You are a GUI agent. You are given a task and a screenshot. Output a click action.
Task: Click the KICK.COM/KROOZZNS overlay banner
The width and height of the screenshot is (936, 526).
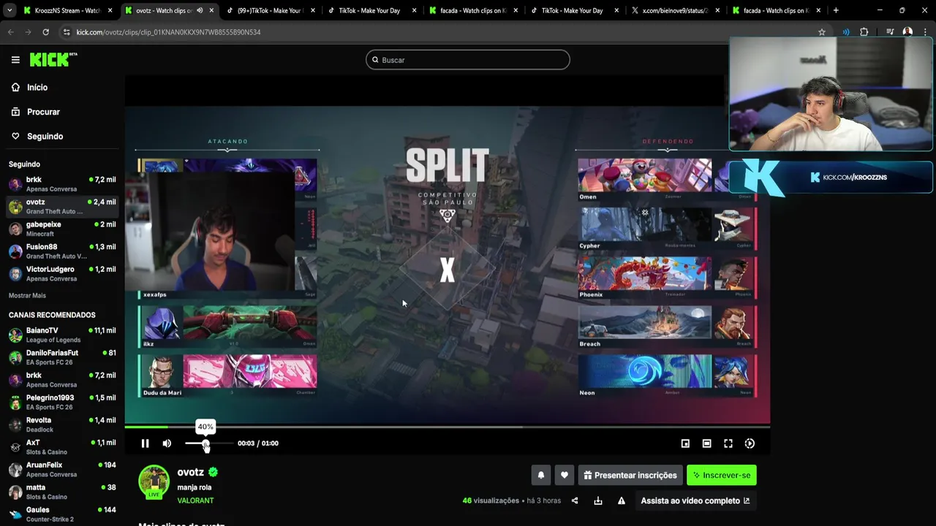coord(831,178)
